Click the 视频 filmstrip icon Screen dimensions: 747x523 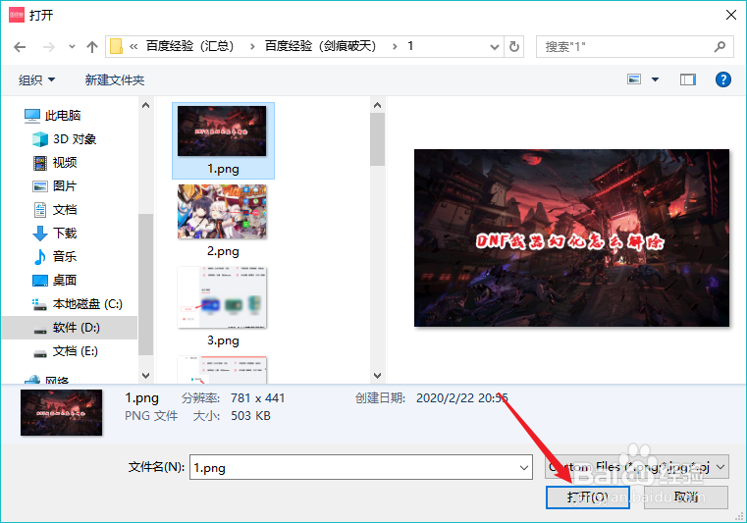point(40,163)
